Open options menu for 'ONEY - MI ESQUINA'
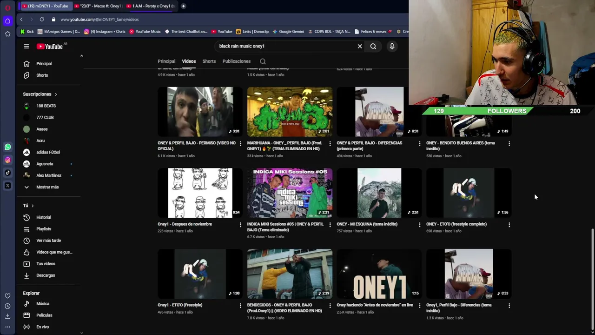The height and width of the screenshot is (335, 595). (x=419, y=225)
